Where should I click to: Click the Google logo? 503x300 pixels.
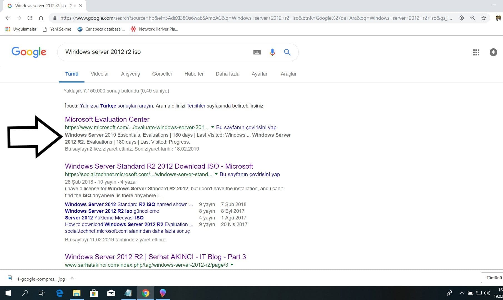click(29, 52)
